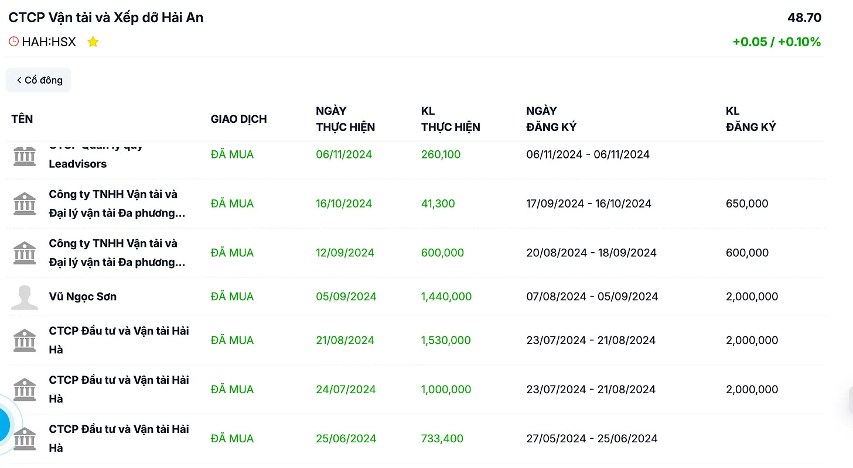
Task: Click registration period 17/09/2024 - 16/10/2024
Action: [589, 204]
